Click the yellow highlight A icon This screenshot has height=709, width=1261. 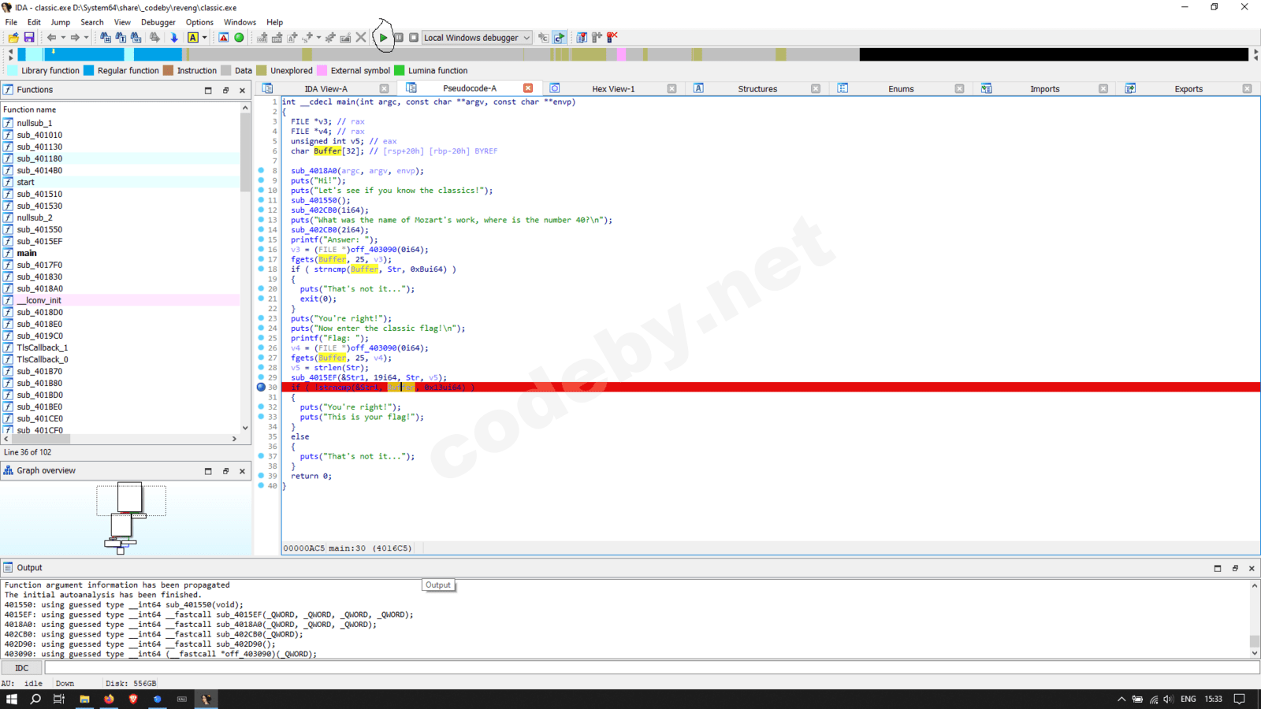coord(193,38)
